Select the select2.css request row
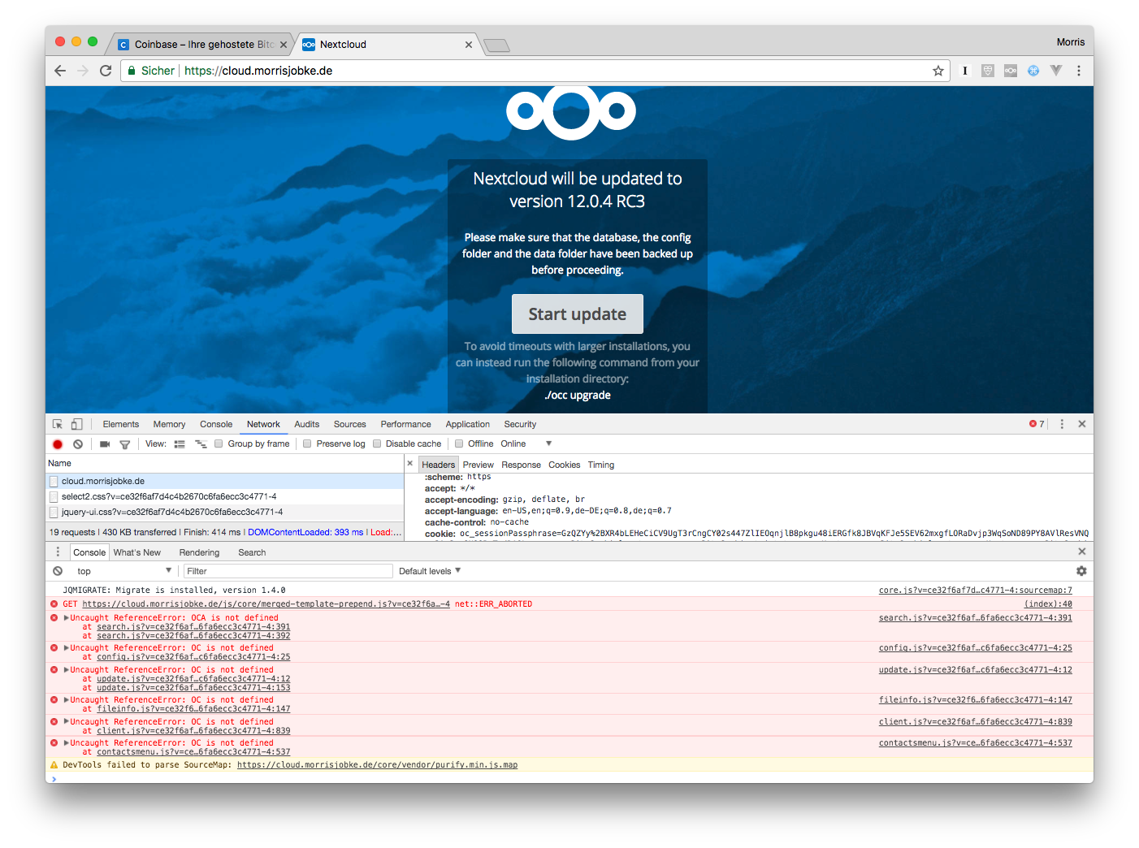Image resolution: width=1139 pixels, height=848 pixels. click(x=225, y=497)
